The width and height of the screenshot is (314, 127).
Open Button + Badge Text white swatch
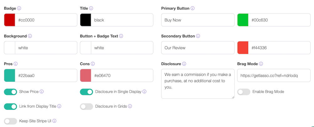[86, 48]
